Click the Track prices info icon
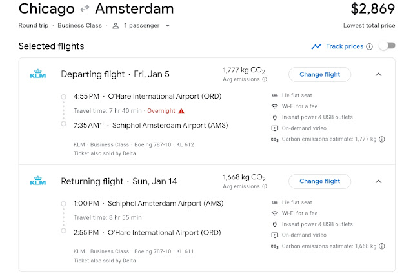The image size is (413, 276). (369, 46)
